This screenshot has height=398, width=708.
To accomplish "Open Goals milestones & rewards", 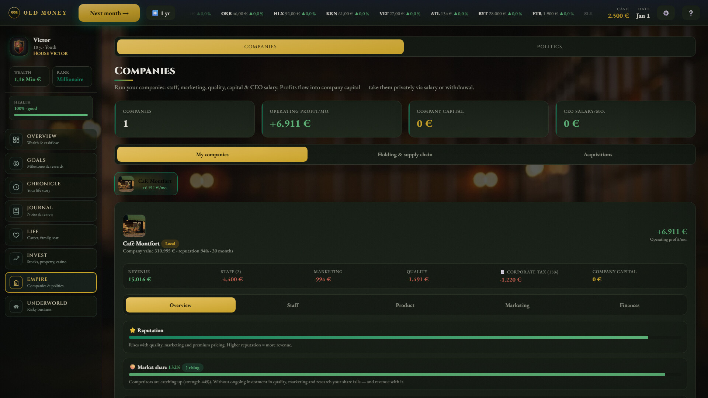I will (51, 164).
